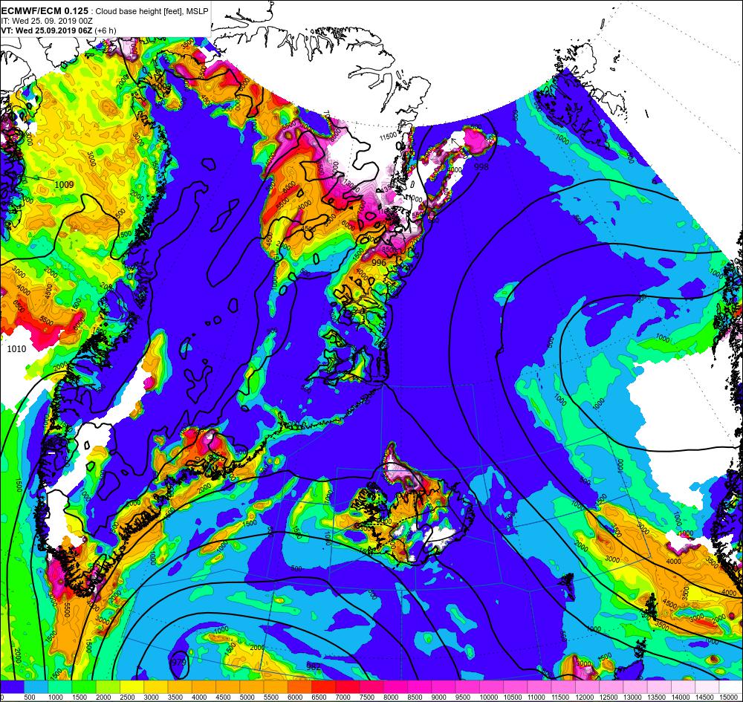Viewport: 743px width, 702px height.
Task: Pick the white 14500–15000 ft legend swatch
Action: click(707, 687)
